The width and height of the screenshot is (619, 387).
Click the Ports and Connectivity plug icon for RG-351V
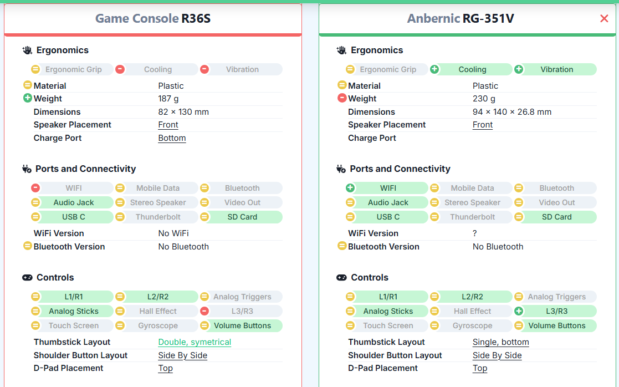click(x=341, y=169)
